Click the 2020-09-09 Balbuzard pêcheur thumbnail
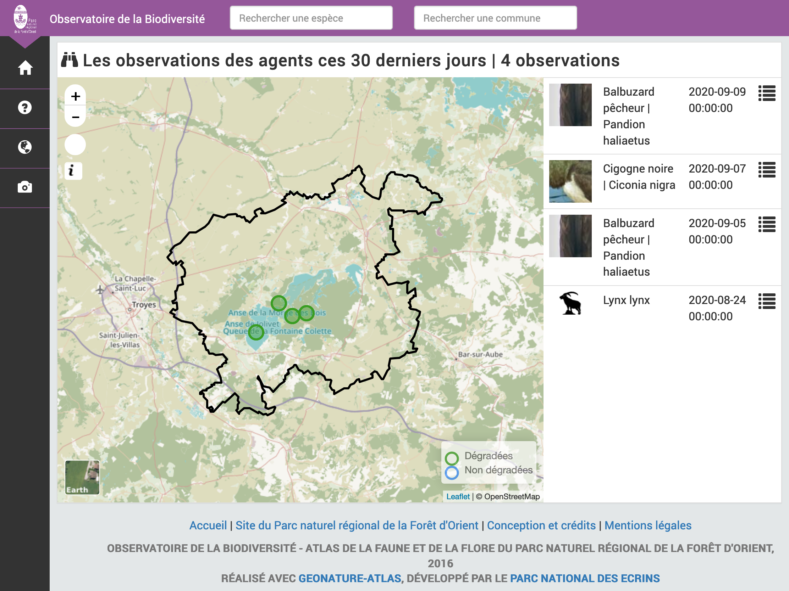 pos(570,105)
